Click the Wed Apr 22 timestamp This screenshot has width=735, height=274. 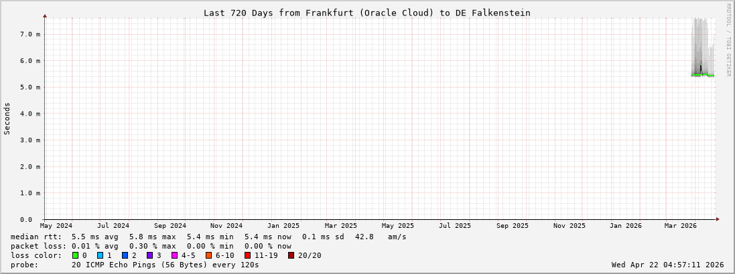[667, 265]
